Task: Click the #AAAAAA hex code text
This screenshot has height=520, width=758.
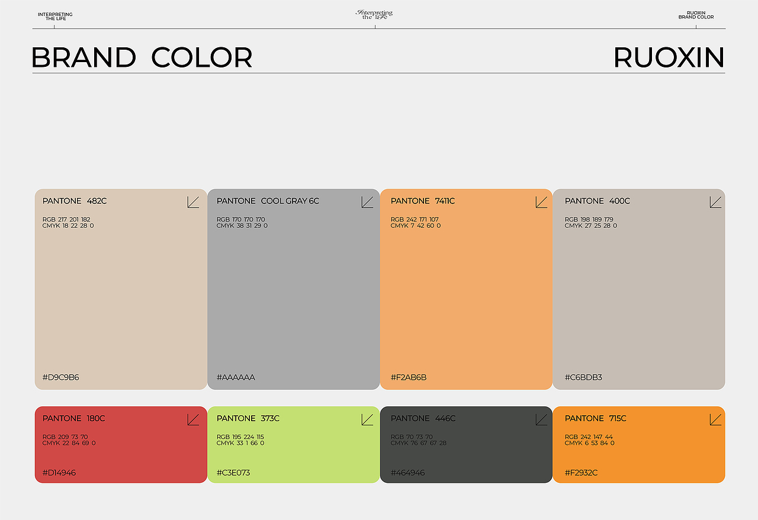Action: pos(236,377)
